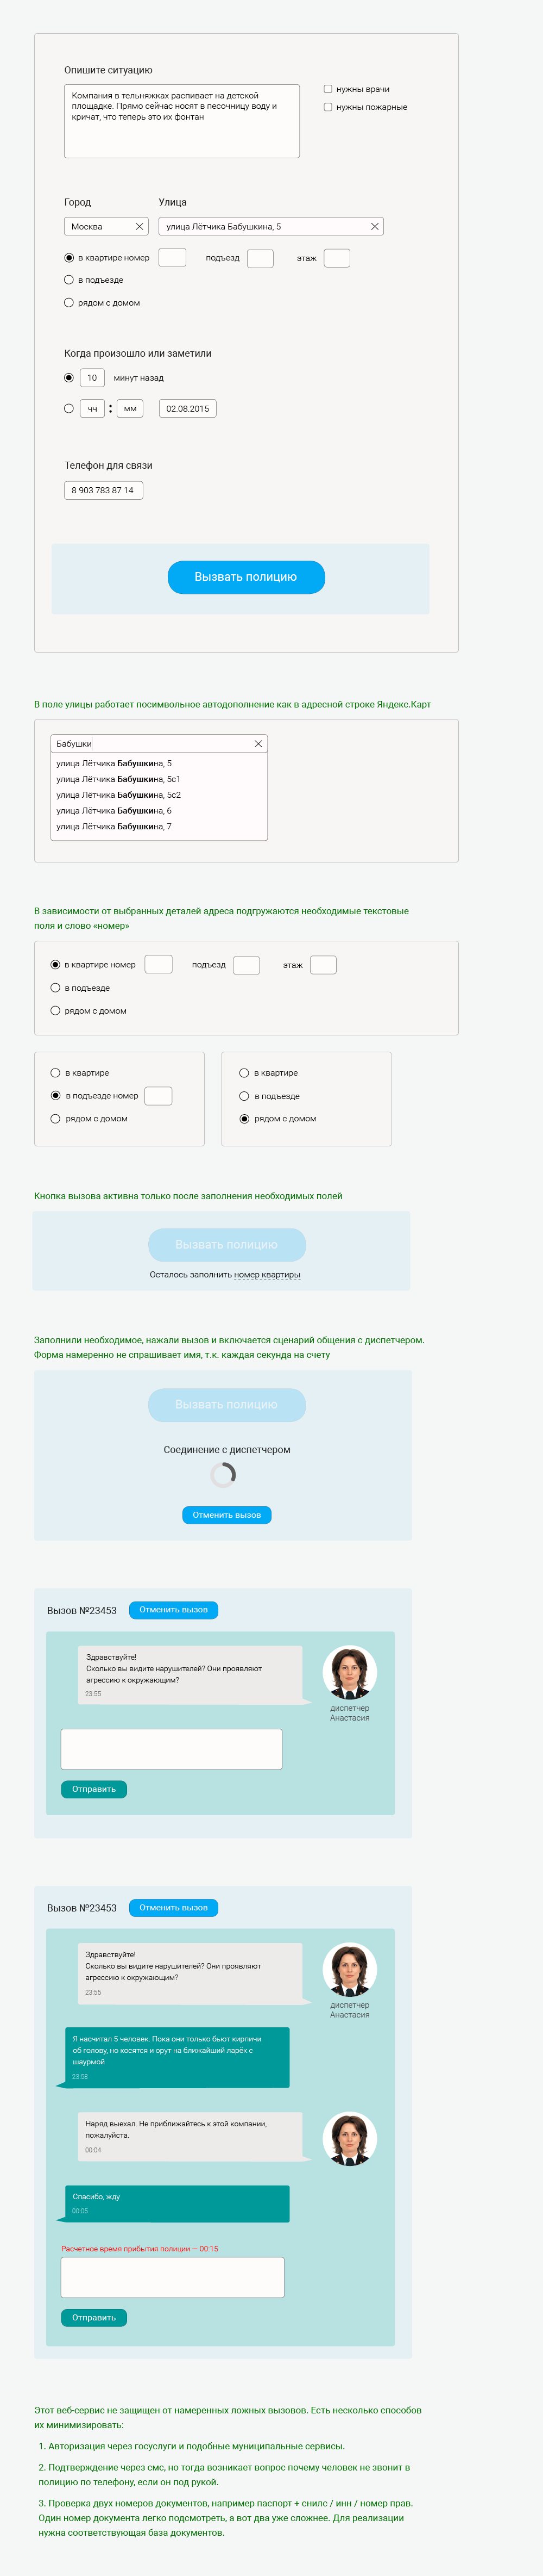This screenshot has height=2576, width=543.
Task: Clear the улица Лётчика Бабушкина street field
Action: [374, 227]
